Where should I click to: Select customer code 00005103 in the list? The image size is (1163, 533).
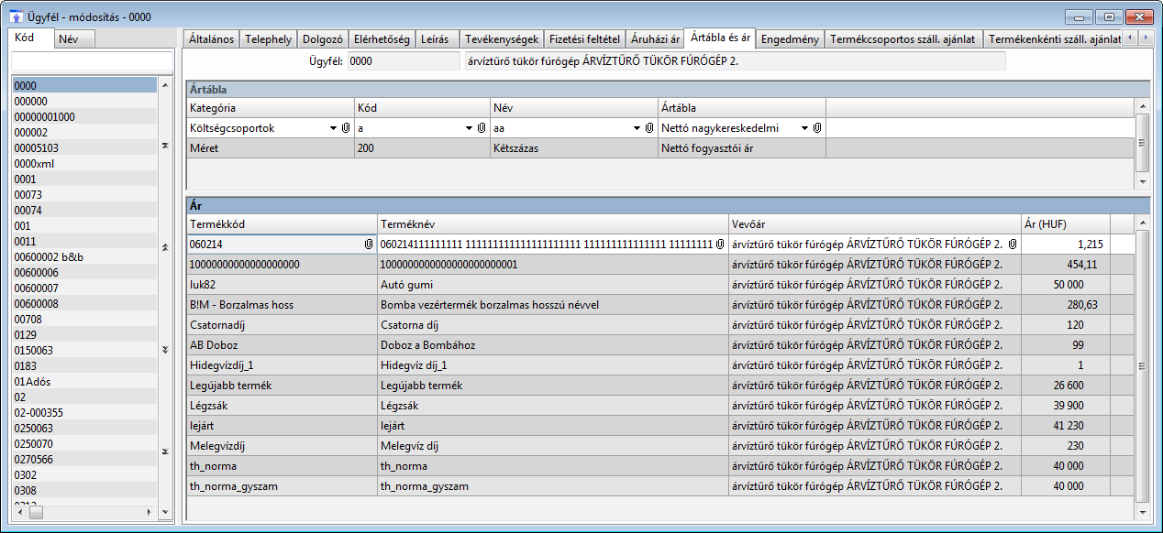click(x=84, y=147)
